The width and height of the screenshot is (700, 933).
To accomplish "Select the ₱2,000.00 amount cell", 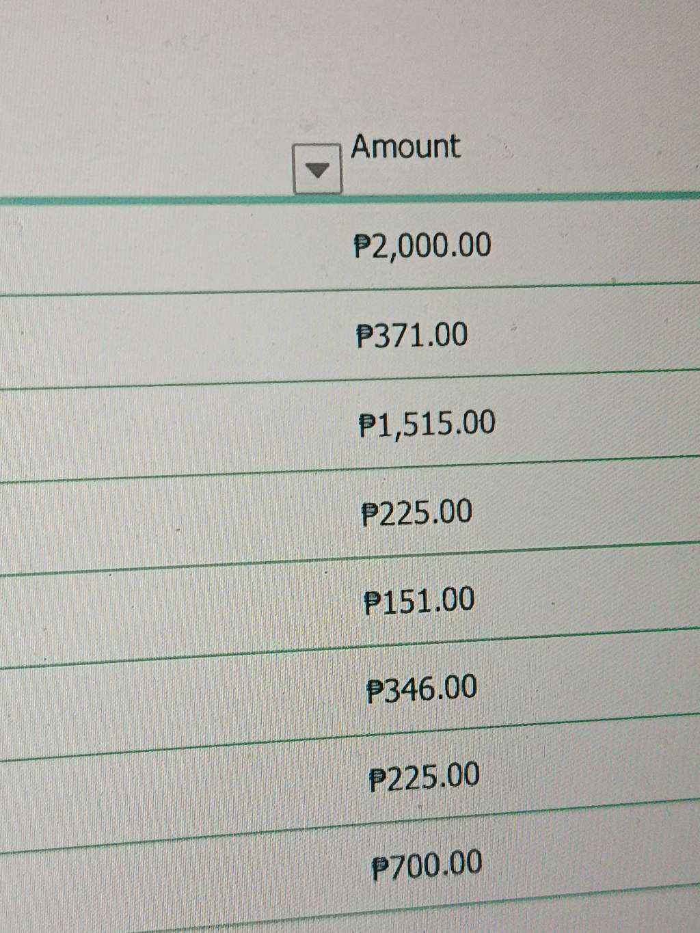I will [x=422, y=245].
